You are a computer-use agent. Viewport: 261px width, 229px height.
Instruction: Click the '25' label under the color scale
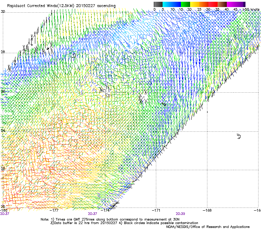[199, 10]
